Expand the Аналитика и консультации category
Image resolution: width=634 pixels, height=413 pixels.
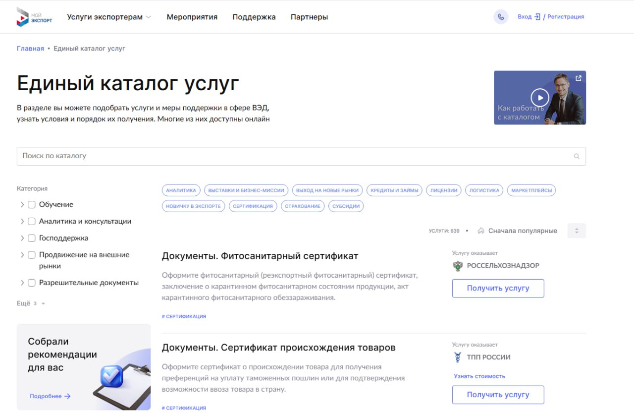point(22,222)
